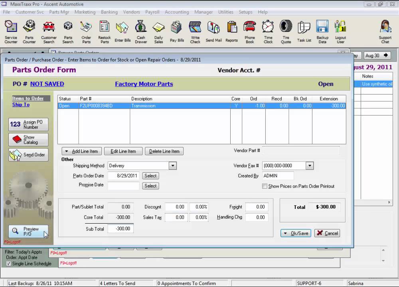Click the Sales Tax percent field
399x287 pixels.
pyautogui.click(x=199, y=217)
